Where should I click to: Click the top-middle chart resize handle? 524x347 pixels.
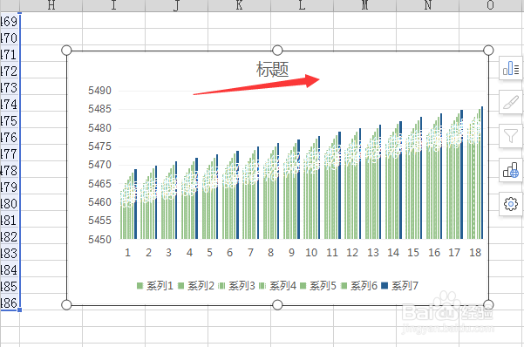click(277, 51)
